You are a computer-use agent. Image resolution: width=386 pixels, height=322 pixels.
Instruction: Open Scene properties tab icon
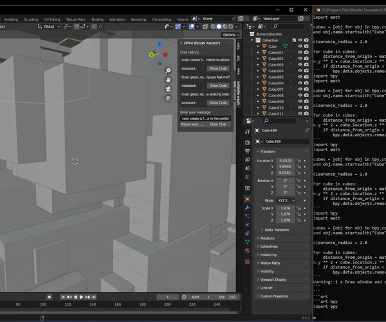pos(248,168)
